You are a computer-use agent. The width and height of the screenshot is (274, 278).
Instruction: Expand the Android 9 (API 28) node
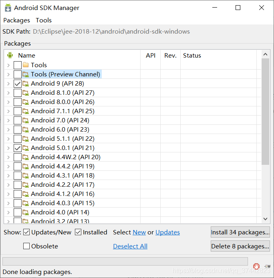tap(8, 84)
